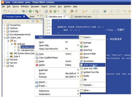This screenshot has width=132, height=98.
Task: Click the Print toolbar icon
Action: 16,11
